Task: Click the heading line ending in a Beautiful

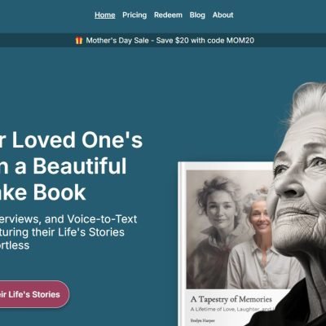Action: click(63, 166)
